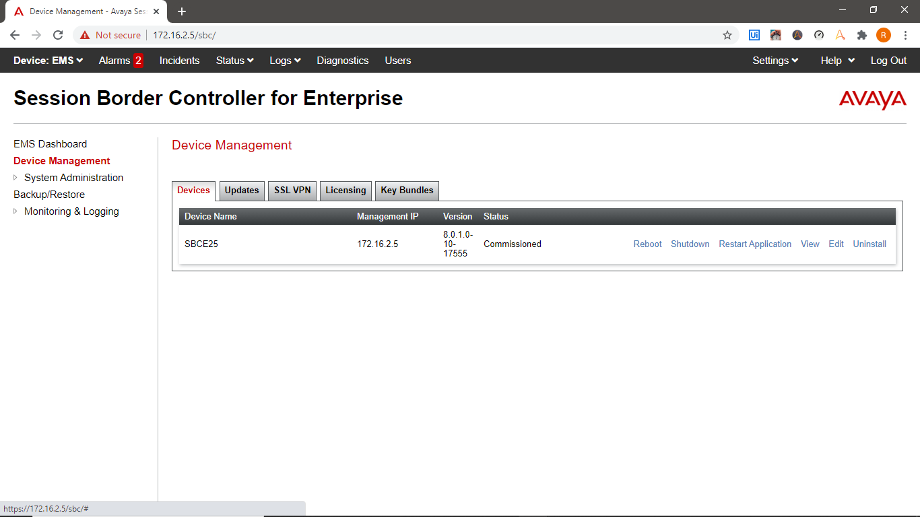The width and height of the screenshot is (920, 517).
Task: Click the Commissioned status cell
Action: point(513,244)
